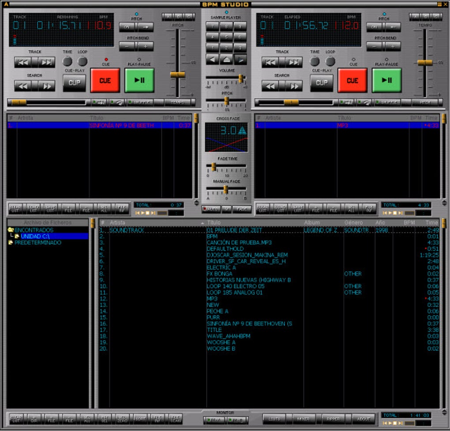Open the MIXER panel

tap(304, 419)
